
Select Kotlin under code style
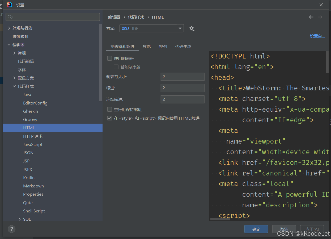tap(29, 178)
